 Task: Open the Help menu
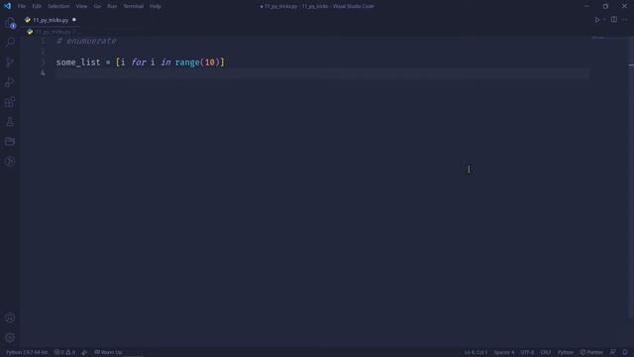[x=156, y=6]
